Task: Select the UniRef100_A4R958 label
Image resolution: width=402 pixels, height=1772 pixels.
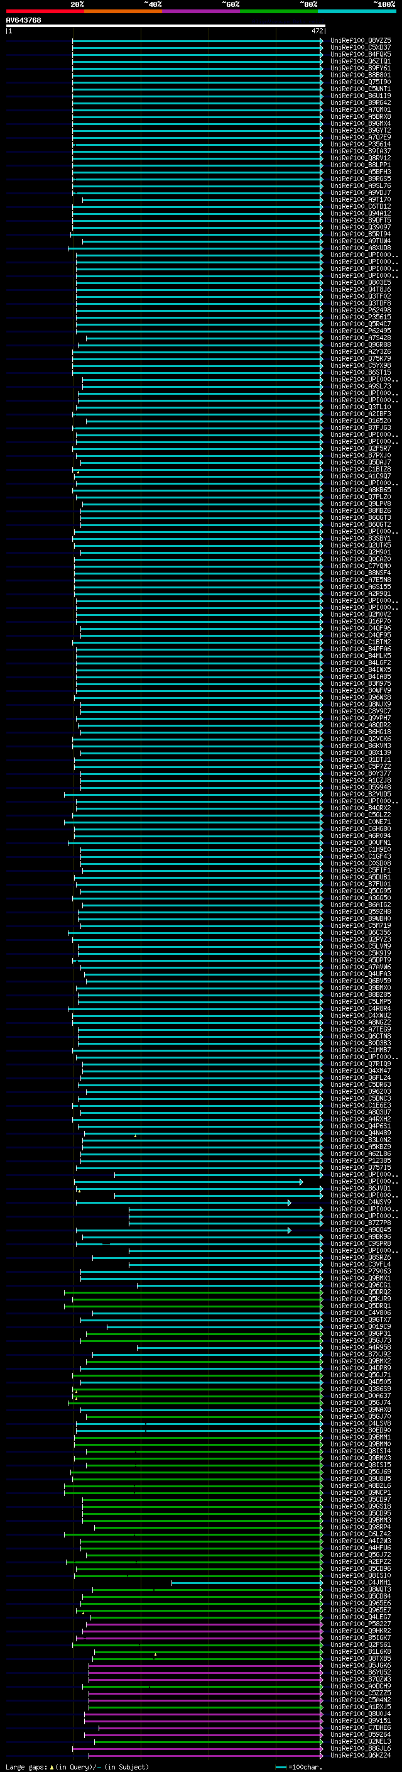Action: [x=361, y=1347]
